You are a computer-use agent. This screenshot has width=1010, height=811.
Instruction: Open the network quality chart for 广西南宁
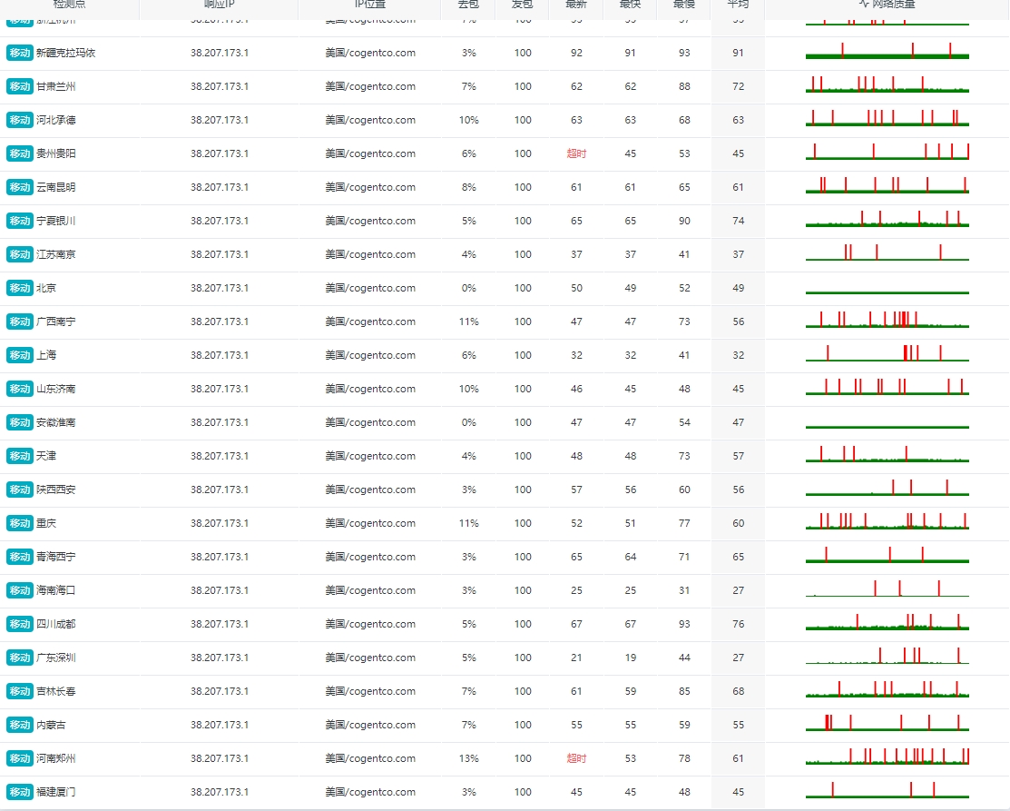coord(887,320)
